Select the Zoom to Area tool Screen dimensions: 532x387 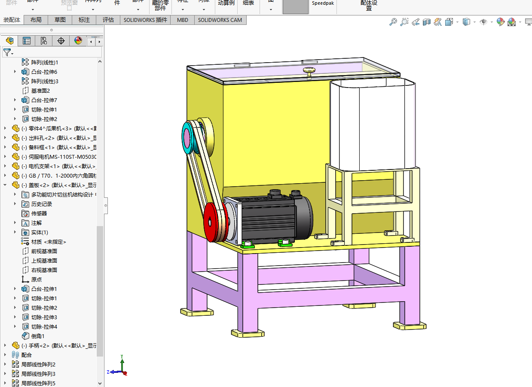pos(404,22)
